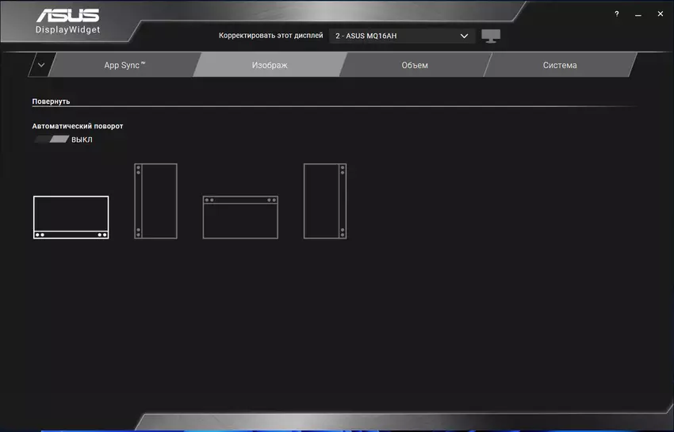Open the Система tab
Screen dimensions: 674x432
[x=560, y=65]
